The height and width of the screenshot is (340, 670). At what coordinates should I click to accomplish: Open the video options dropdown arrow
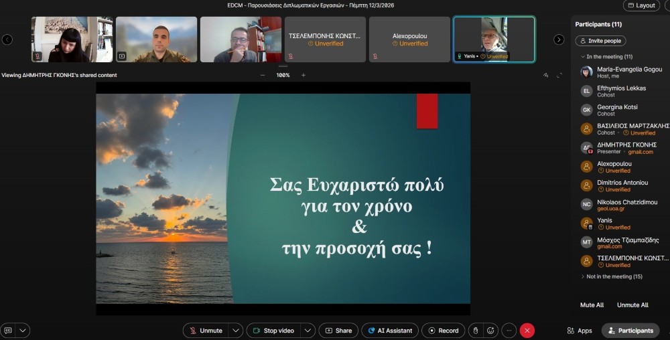pyautogui.click(x=308, y=331)
